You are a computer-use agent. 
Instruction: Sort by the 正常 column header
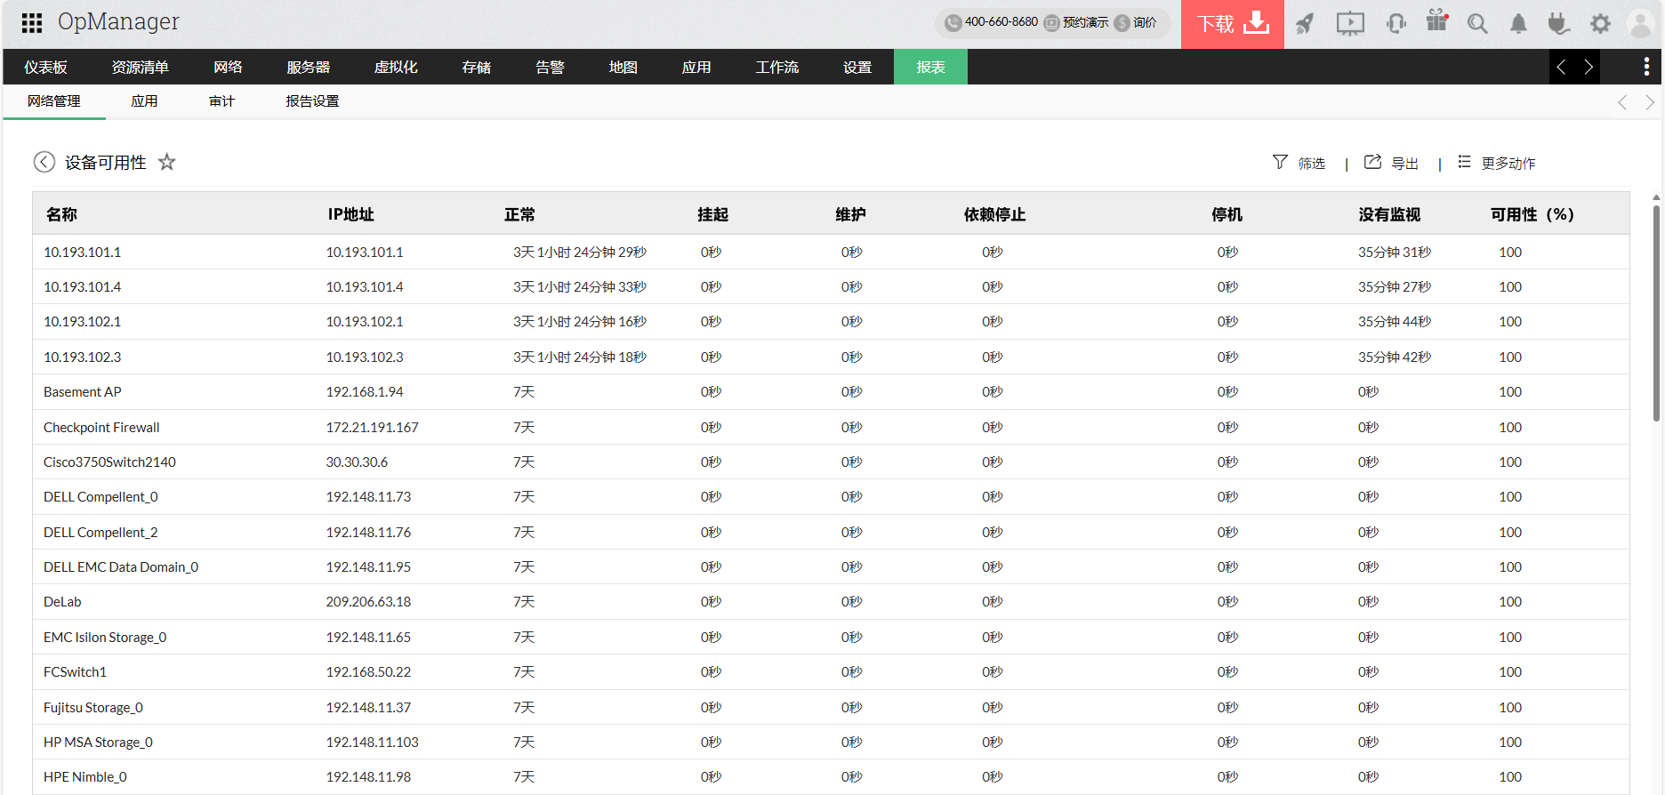coord(519,214)
